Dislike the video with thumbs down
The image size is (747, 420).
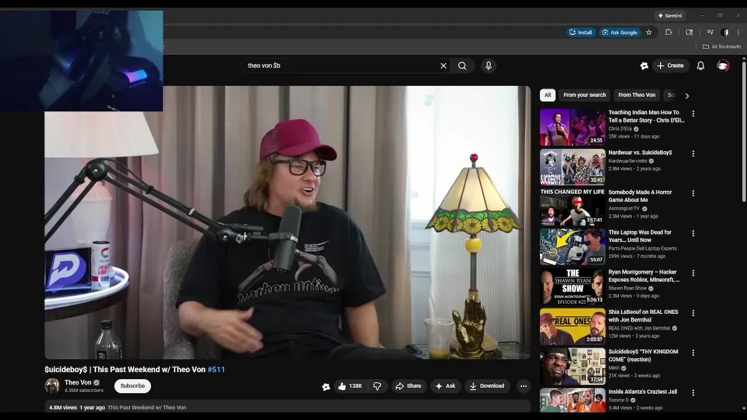pos(377,386)
